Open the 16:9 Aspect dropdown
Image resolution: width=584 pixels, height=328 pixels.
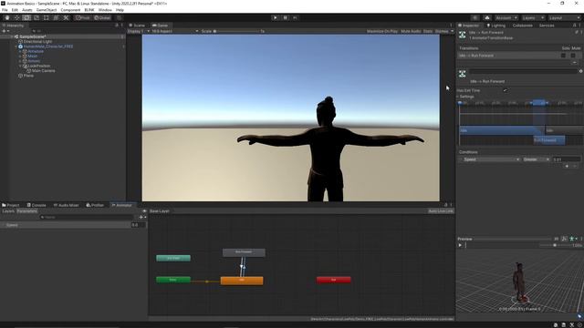[x=174, y=31]
